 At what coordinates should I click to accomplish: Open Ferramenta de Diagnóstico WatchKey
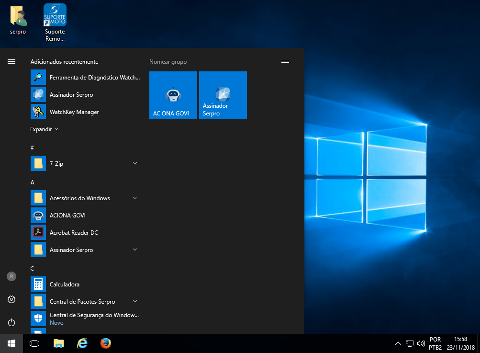(x=94, y=78)
